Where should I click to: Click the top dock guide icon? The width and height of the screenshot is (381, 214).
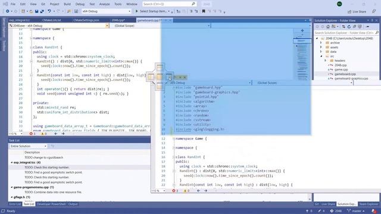(x=160, y=67)
